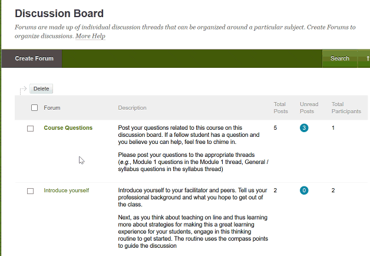Open the Introduce yourself forum
The height and width of the screenshot is (256, 370).
coord(66,191)
